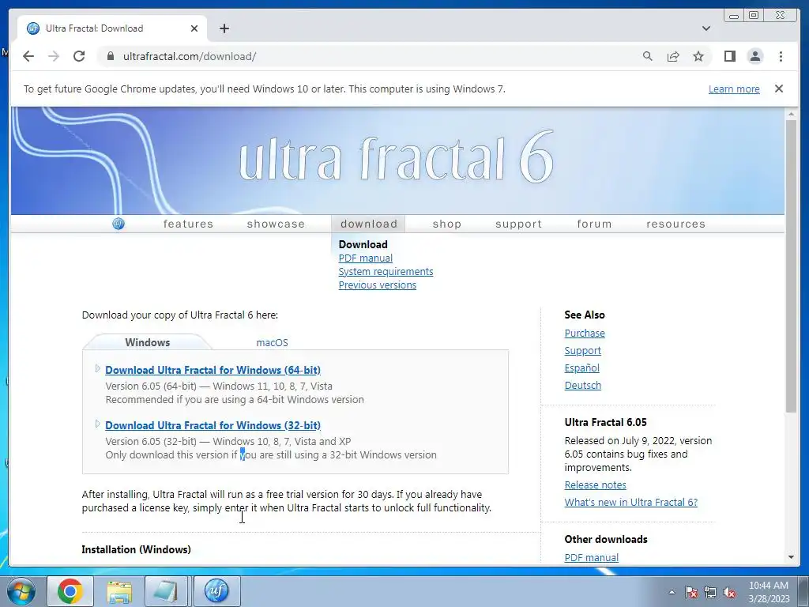
Task: Click the browser forward arrow
Action: tap(54, 56)
